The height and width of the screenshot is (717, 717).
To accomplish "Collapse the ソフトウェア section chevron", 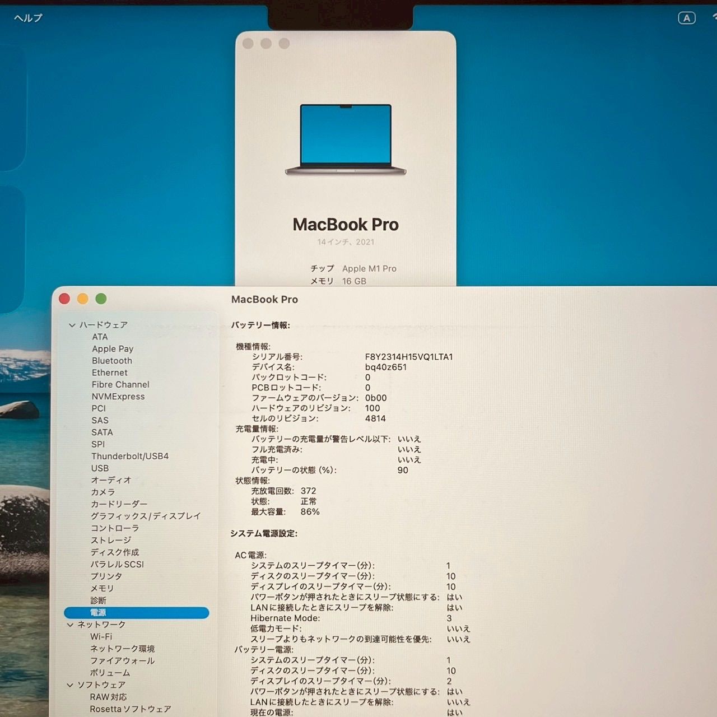I will (x=70, y=685).
